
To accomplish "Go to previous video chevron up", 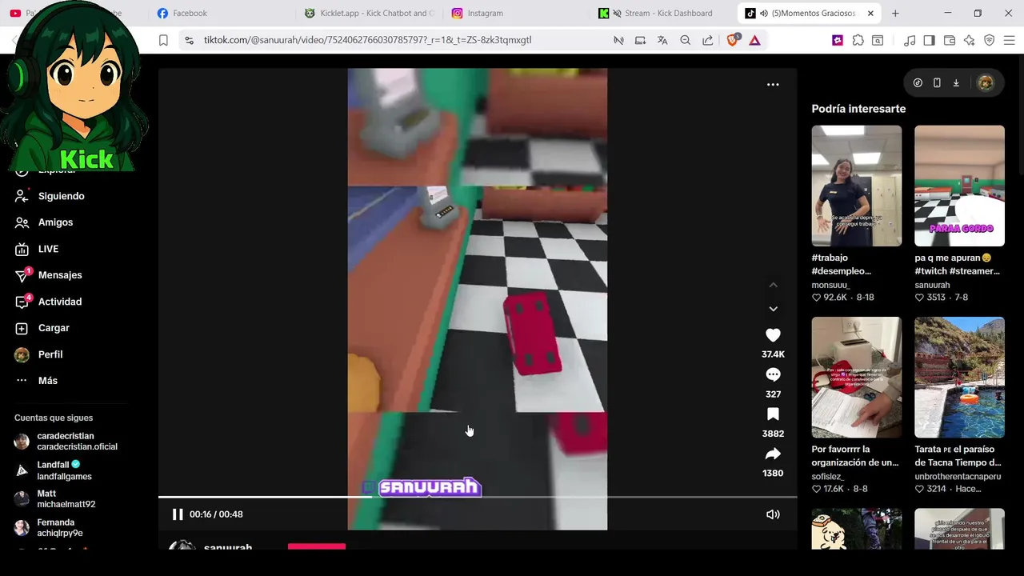I will (x=773, y=285).
